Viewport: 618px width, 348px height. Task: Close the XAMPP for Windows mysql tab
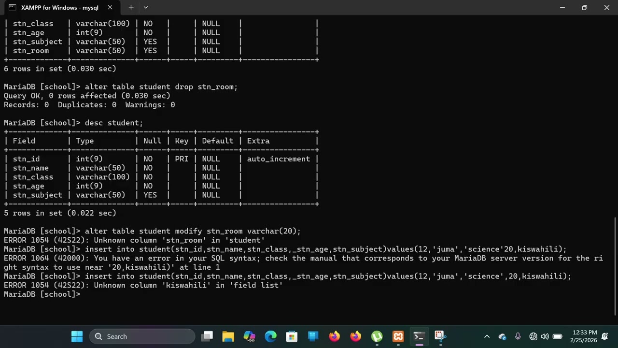pos(110,7)
